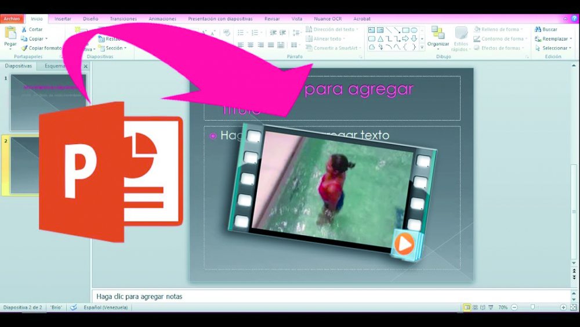Viewport: 580px width, 327px height.
Task: Pick the oval shape in shapes gallery
Action: [414, 30]
